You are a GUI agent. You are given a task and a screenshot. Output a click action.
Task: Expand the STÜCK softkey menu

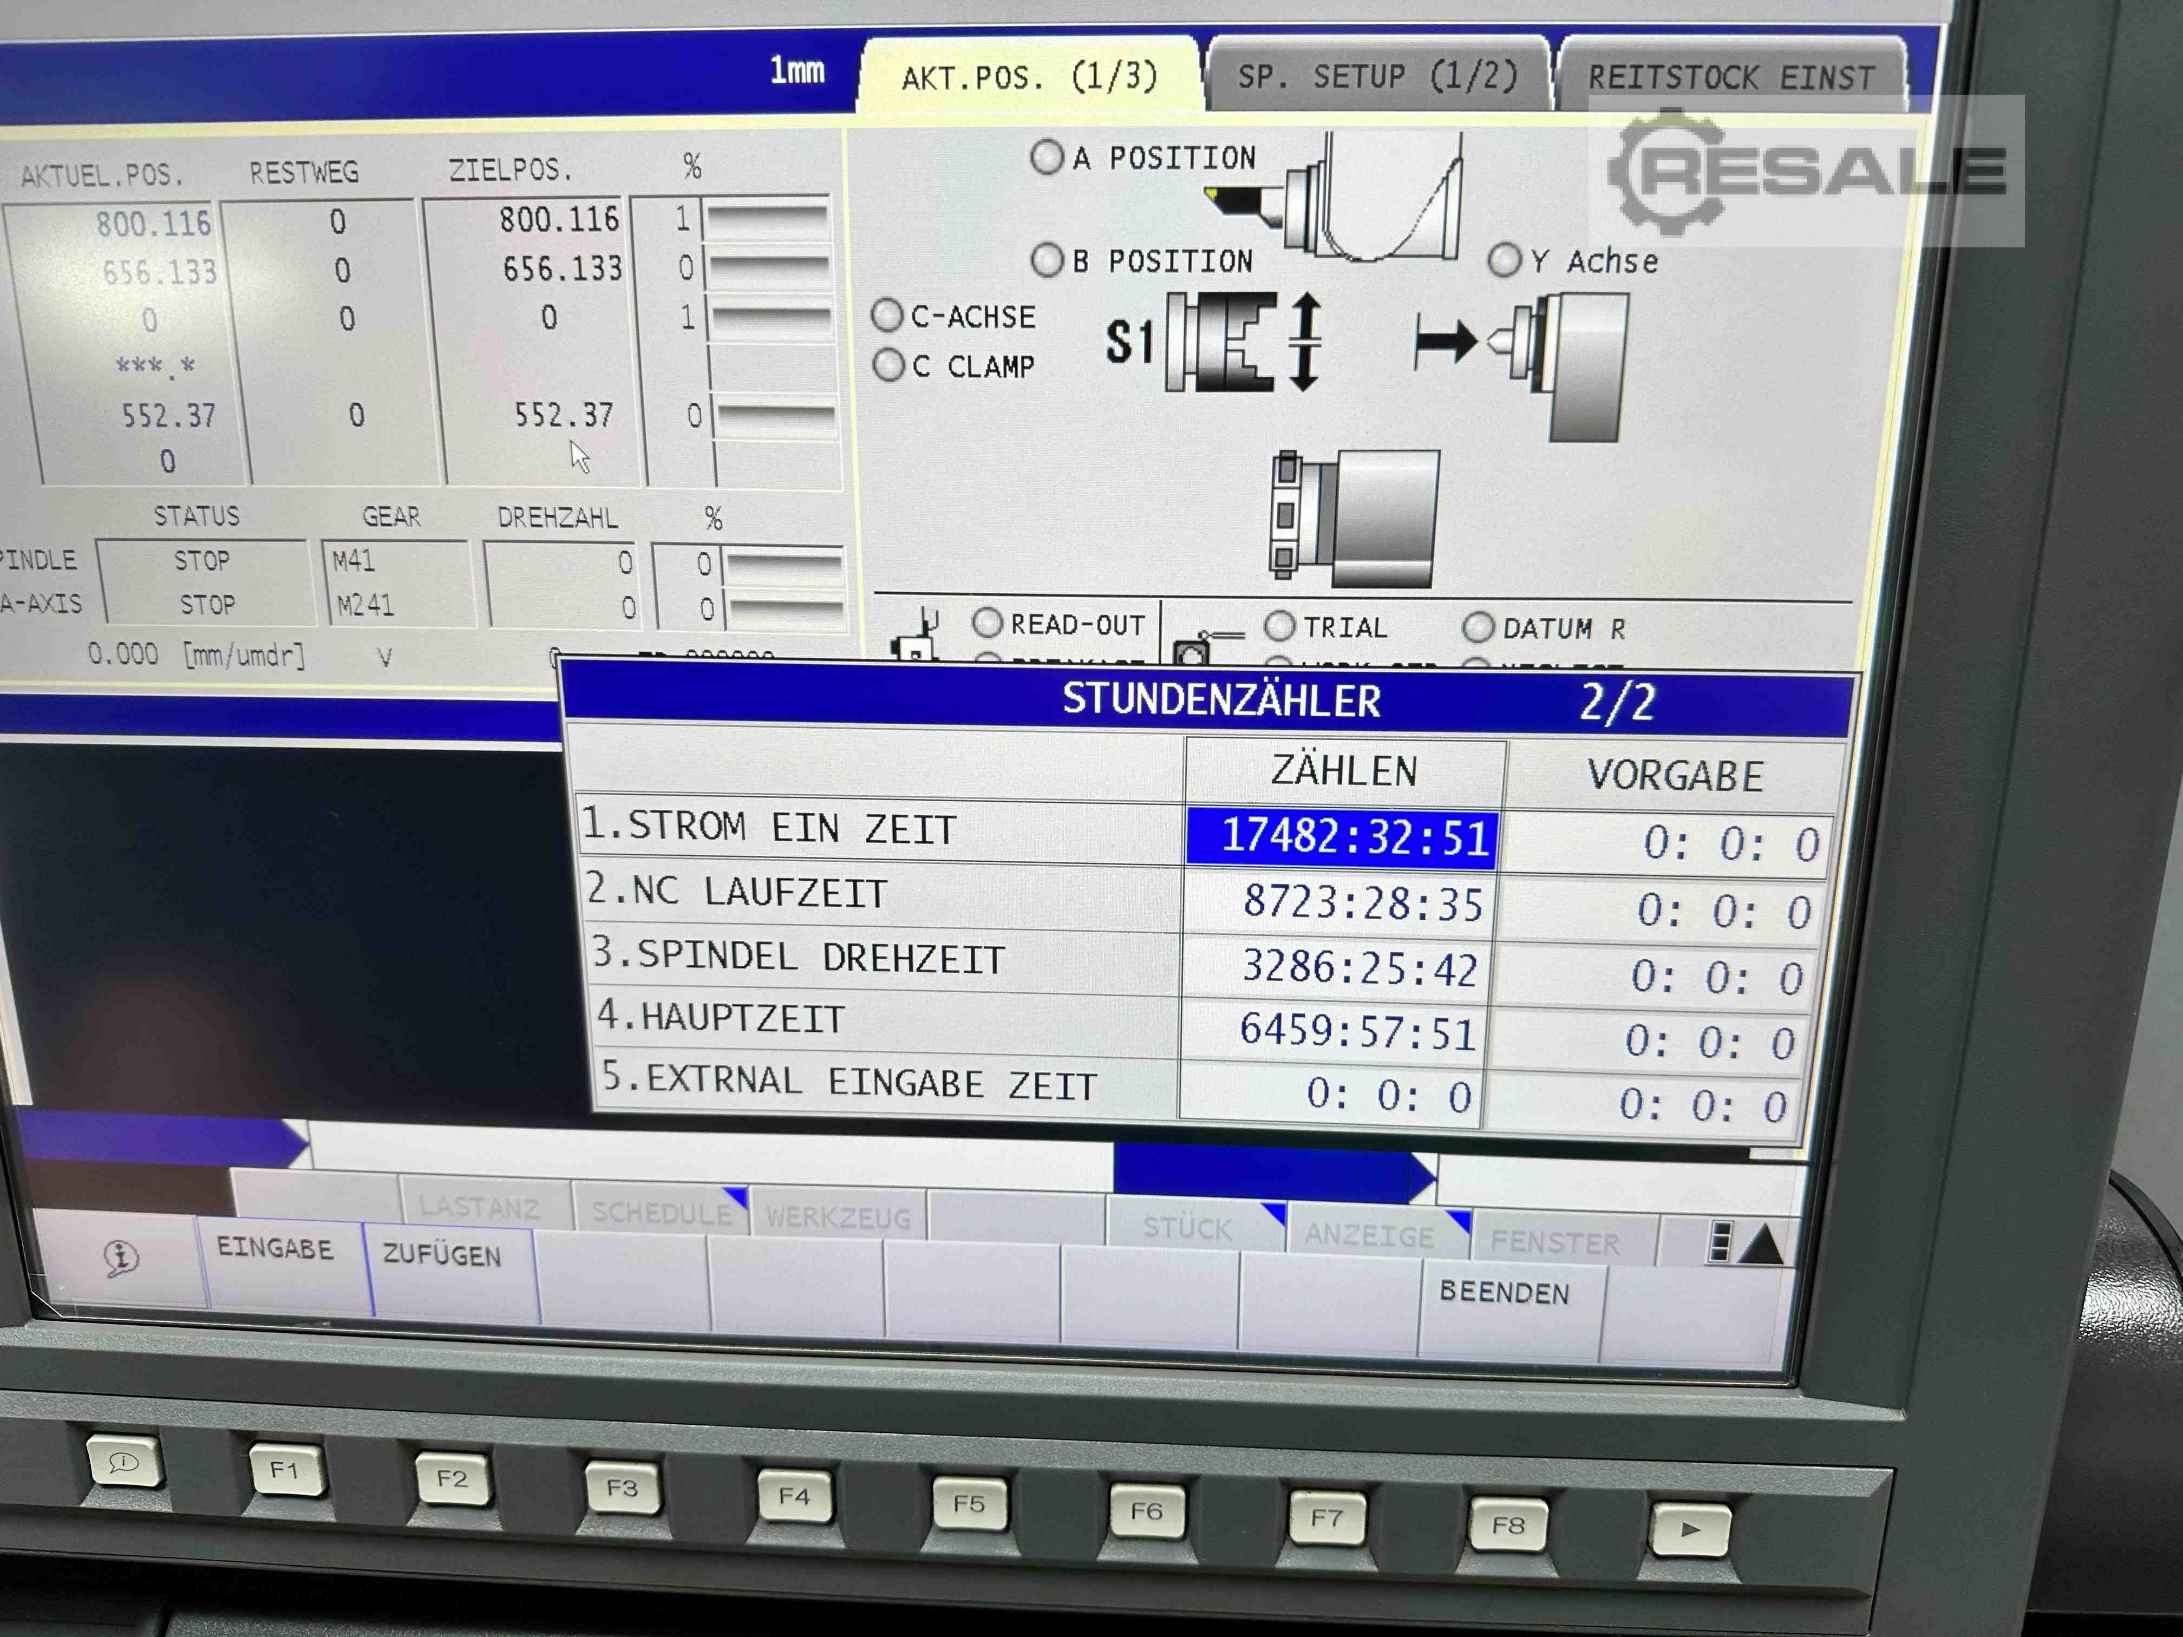tap(1188, 1227)
